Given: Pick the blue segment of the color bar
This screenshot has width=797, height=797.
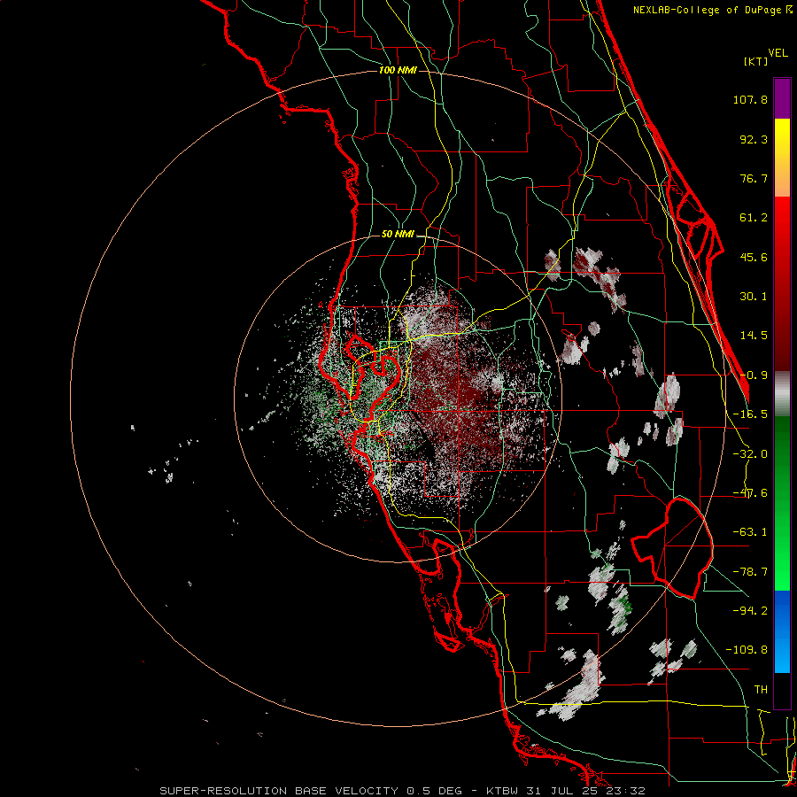Looking at the screenshot, I should point(782,631).
